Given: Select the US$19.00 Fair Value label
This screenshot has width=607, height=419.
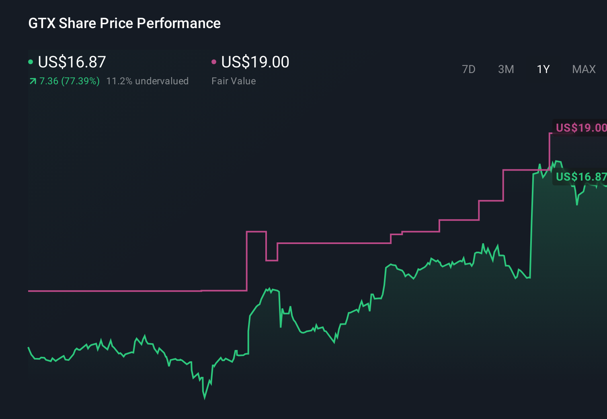Looking at the screenshot, I should point(255,62).
